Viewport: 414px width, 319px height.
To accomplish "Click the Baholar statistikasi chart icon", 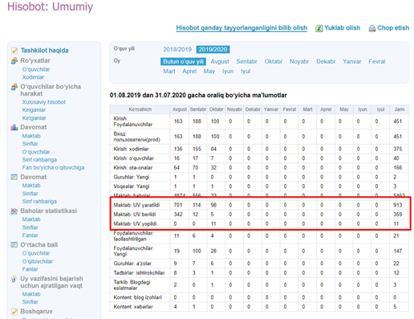I will [x=14, y=211].
